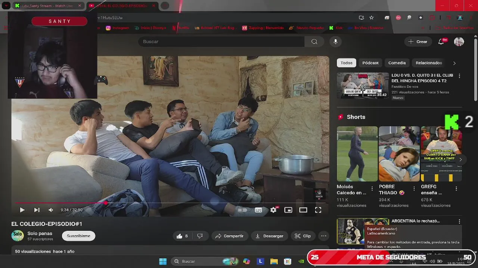Mute the video player volume
Viewport: 478px width, 268px height.
click(x=51, y=210)
